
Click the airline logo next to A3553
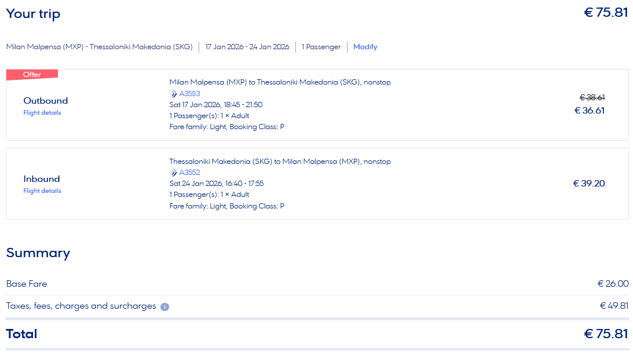174,94
